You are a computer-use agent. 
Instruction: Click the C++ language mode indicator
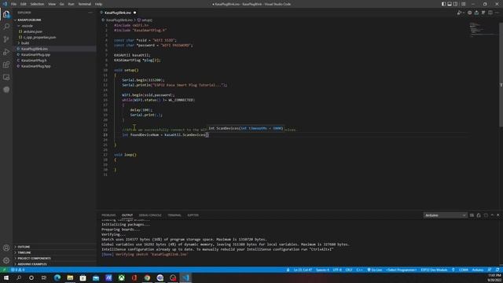tap(360, 270)
